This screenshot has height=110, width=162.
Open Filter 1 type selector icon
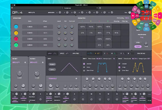pyautogui.click(x=25, y=62)
